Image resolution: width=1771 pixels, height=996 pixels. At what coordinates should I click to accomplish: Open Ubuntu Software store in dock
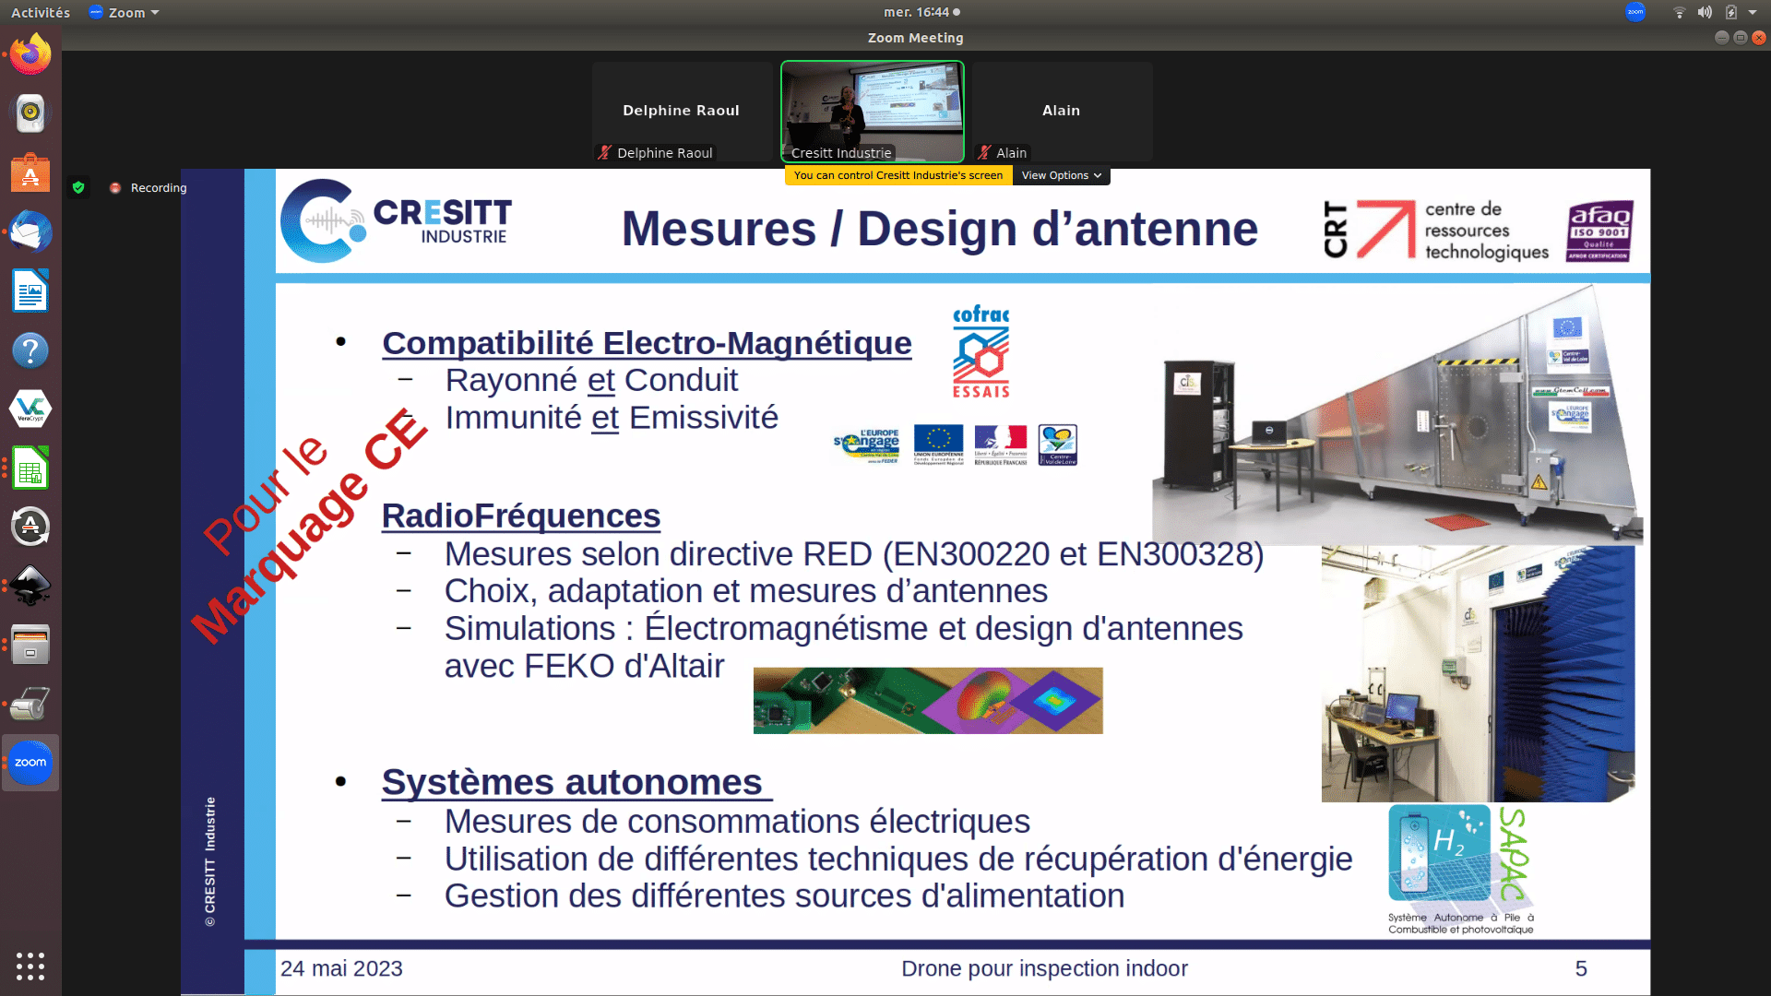coord(30,172)
